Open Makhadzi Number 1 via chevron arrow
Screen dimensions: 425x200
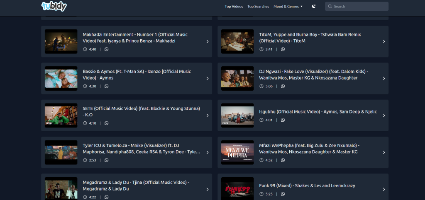coord(208,42)
